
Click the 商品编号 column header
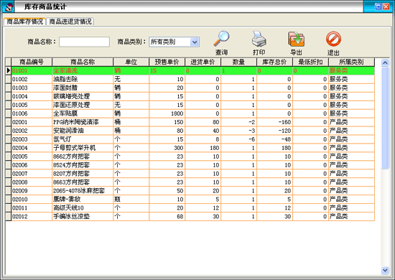tap(32, 62)
